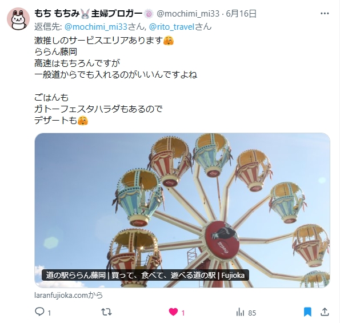Viewport: 340px width, 323px height.
Task: Click laranfujioka.com source link
Action: pos(69,295)
